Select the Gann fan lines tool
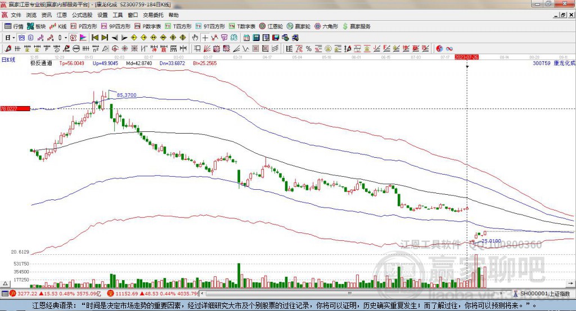 pyautogui.click(x=207, y=48)
